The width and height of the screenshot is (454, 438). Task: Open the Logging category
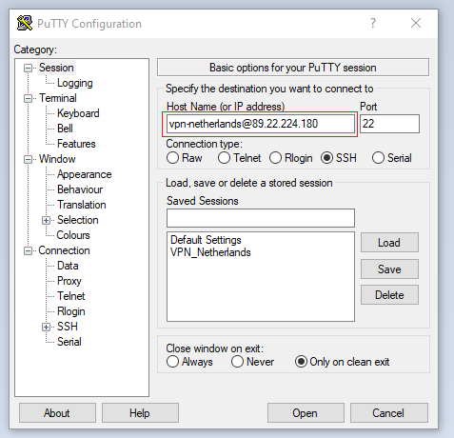point(75,83)
